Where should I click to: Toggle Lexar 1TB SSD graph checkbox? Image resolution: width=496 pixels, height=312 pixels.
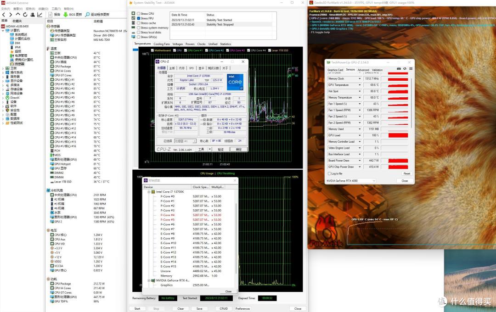[270, 50]
